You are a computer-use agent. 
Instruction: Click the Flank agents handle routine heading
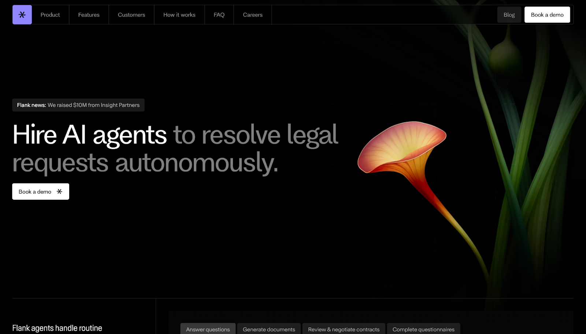pos(57,328)
